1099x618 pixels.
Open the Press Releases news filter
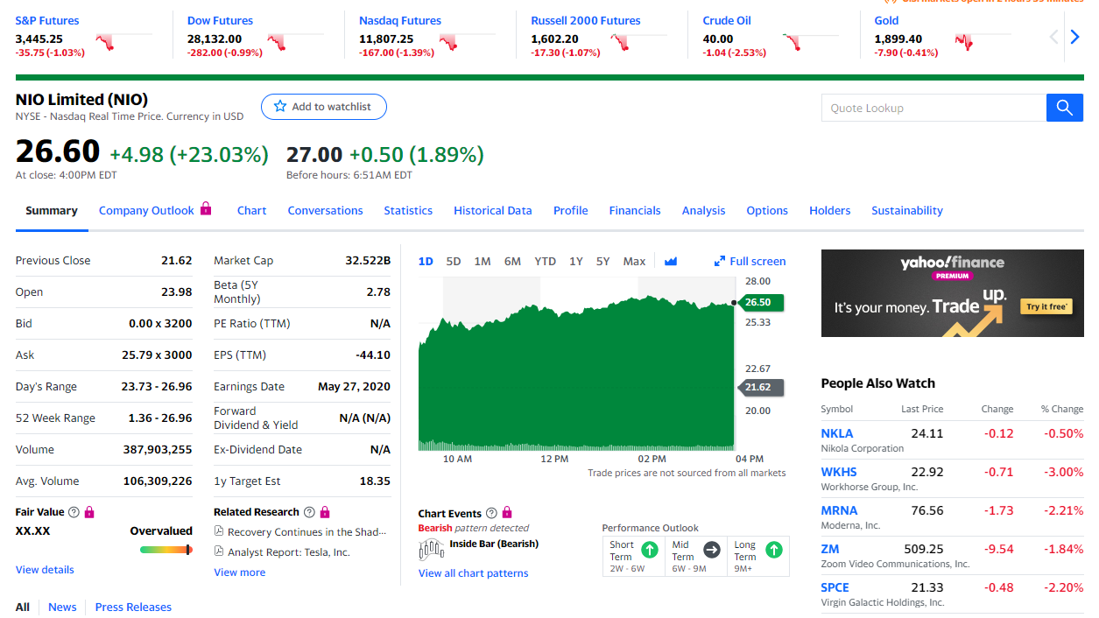(x=133, y=607)
